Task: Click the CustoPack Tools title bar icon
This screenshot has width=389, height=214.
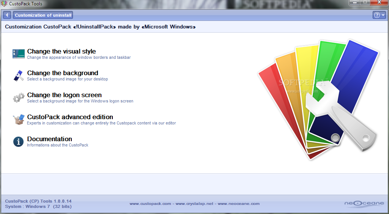Action: pyautogui.click(x=4, y=4)
